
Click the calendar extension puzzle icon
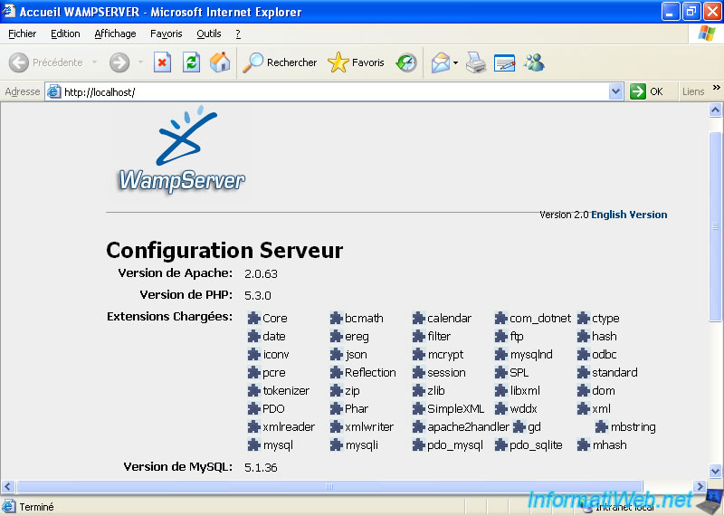coord(418,318)
